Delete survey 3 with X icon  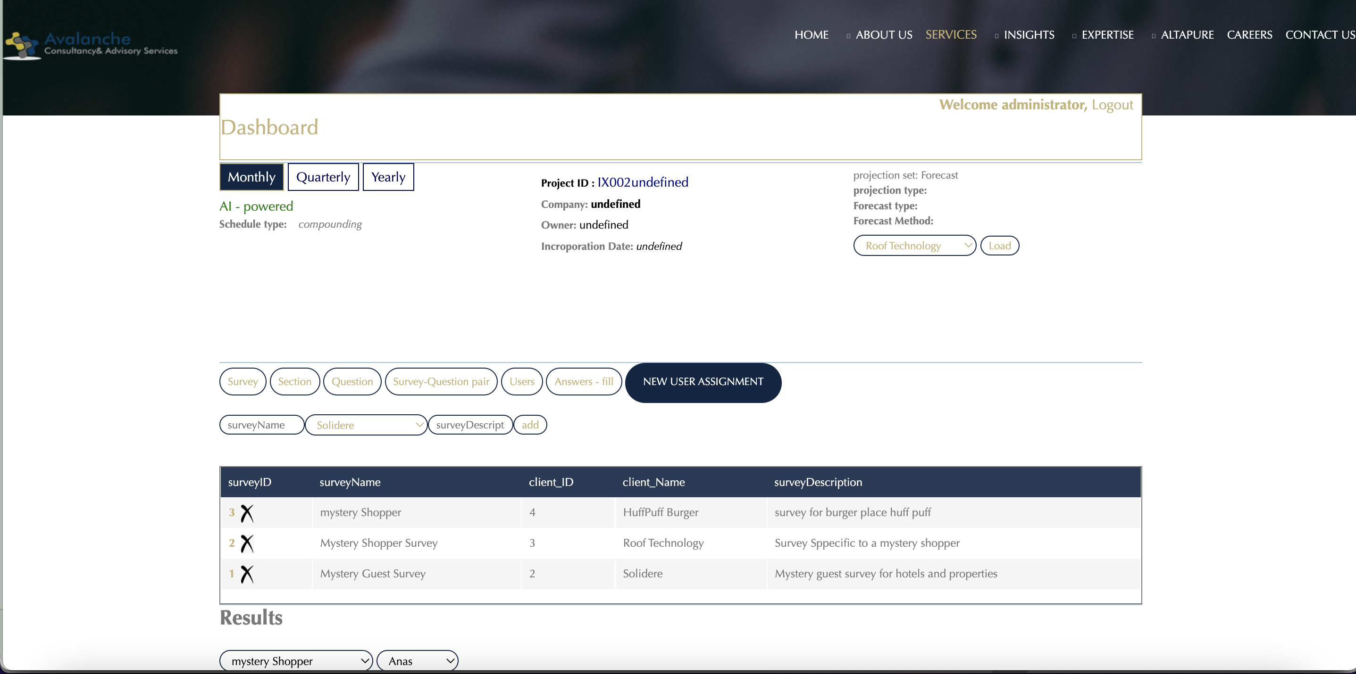(x=247, y=513)
